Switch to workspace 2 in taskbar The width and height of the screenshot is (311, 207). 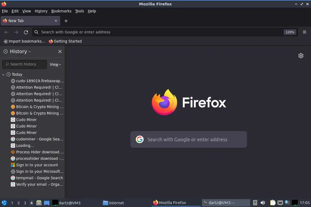click(19, 203)
